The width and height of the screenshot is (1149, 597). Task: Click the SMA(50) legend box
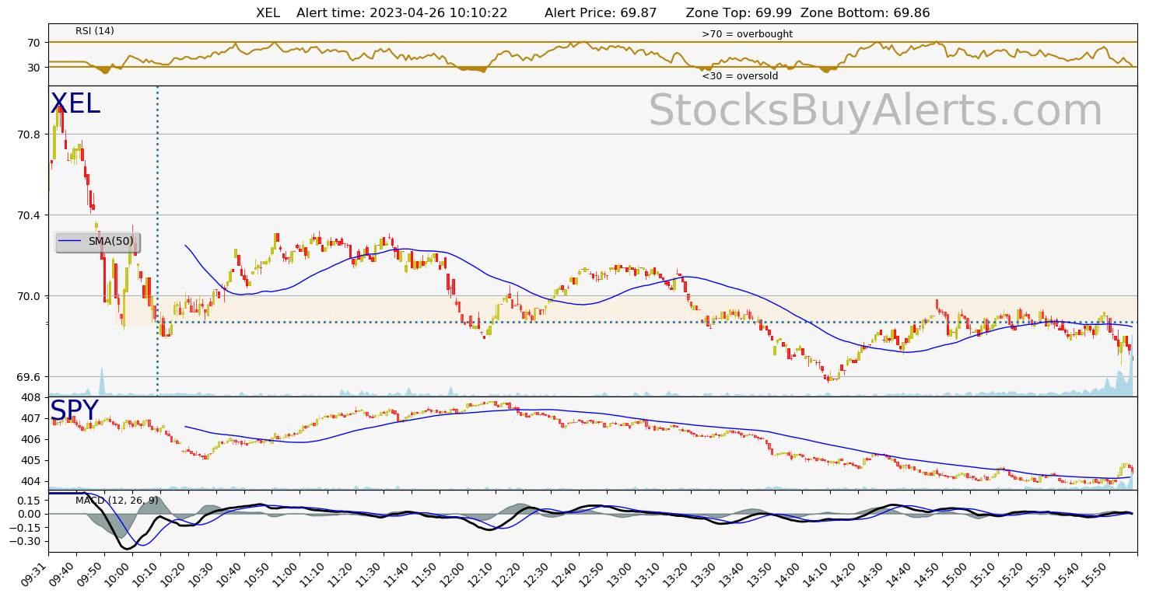point(98,242)
